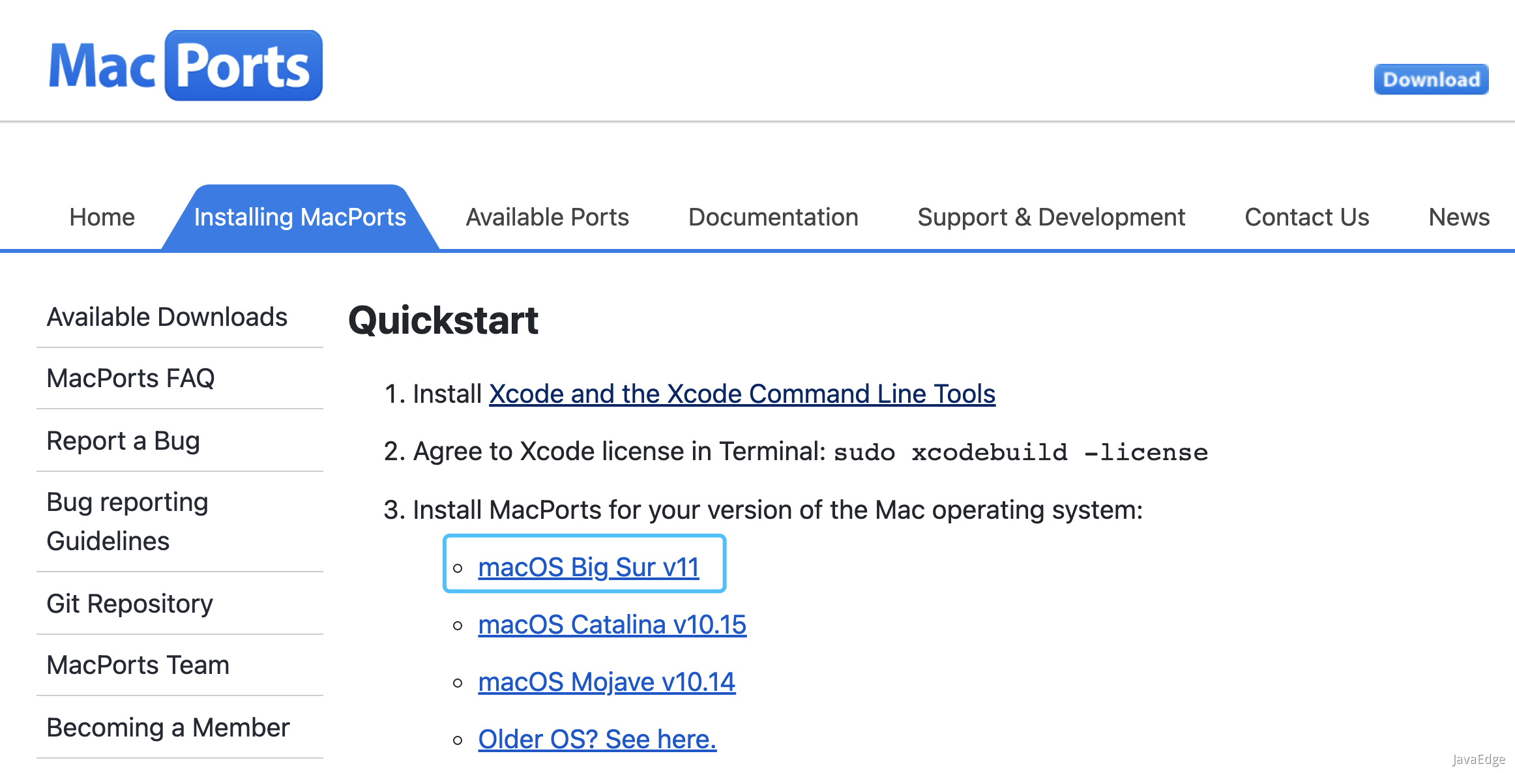Open Available Downloads in sidebar

tap(167, 317)
